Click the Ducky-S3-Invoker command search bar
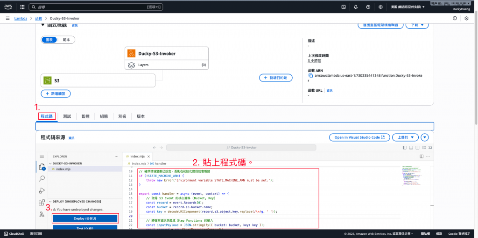 (x=241, y=147)
